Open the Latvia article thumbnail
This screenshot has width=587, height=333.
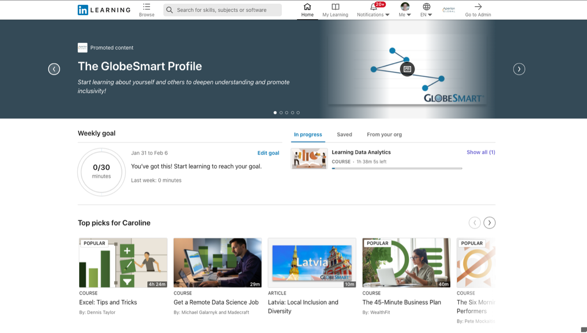312,262
